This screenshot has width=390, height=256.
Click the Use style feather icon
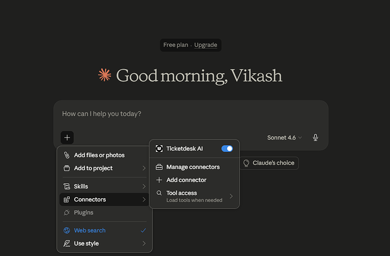(67, 244)
